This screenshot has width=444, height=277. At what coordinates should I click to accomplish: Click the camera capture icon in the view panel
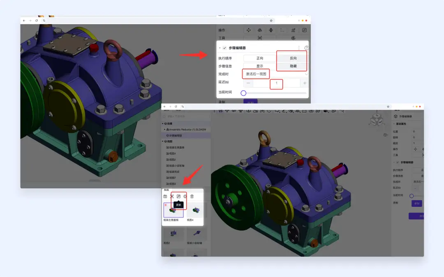pos(165,197)
